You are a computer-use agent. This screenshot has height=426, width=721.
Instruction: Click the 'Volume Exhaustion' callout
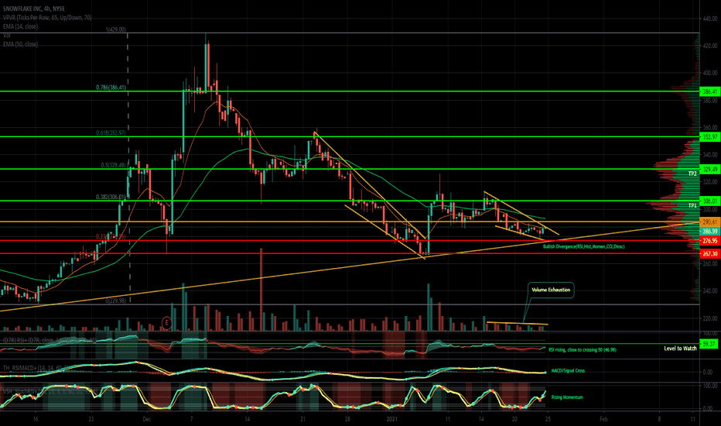point(550,290)
